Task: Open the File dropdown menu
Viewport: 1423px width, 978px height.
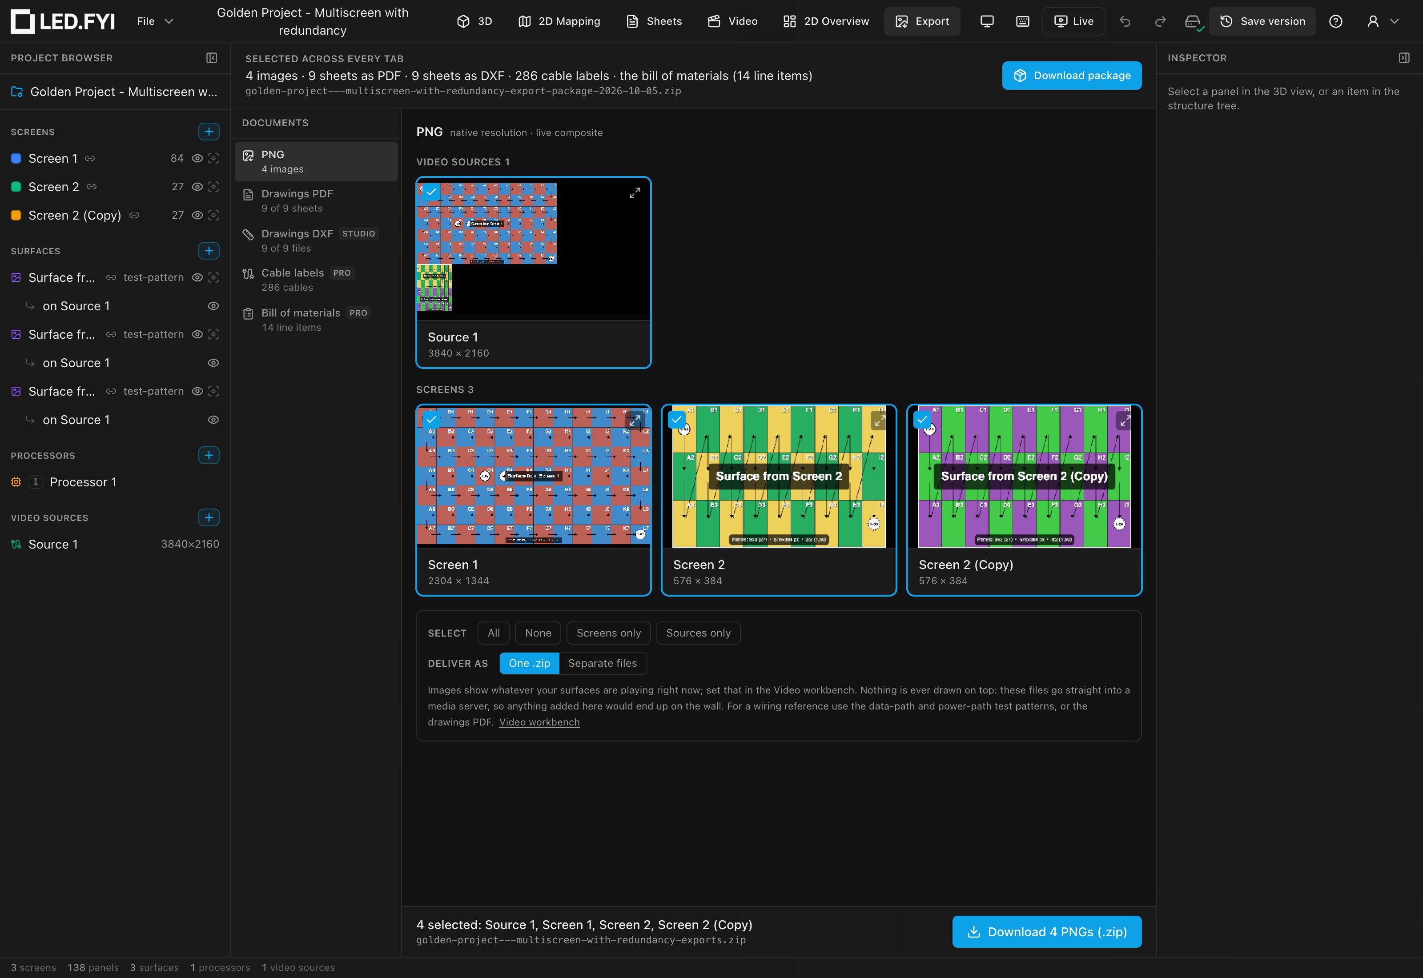Action: coord(155,21)
